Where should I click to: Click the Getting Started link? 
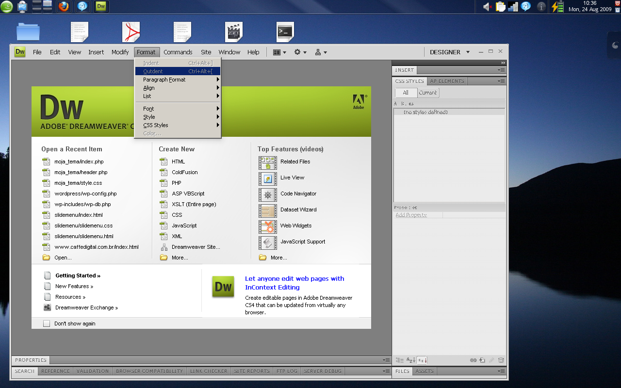pos(78,275)
